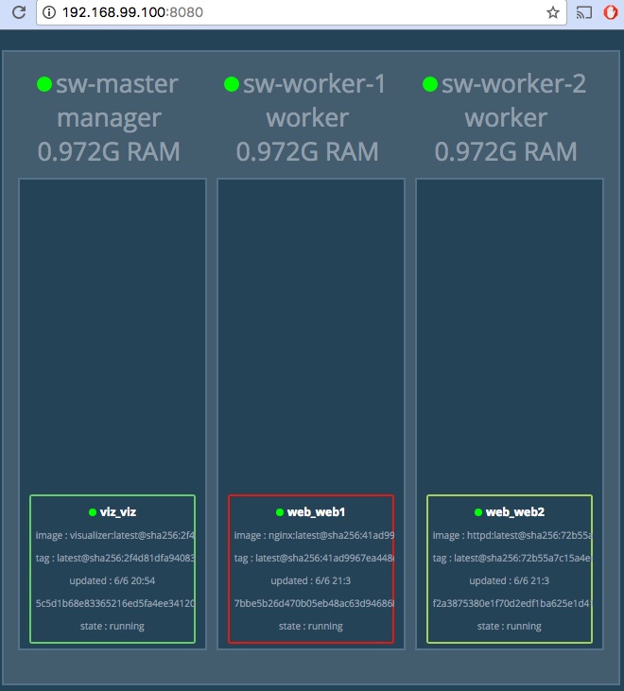Click the site info icon in address bar
624x691 pixels.
49,12
